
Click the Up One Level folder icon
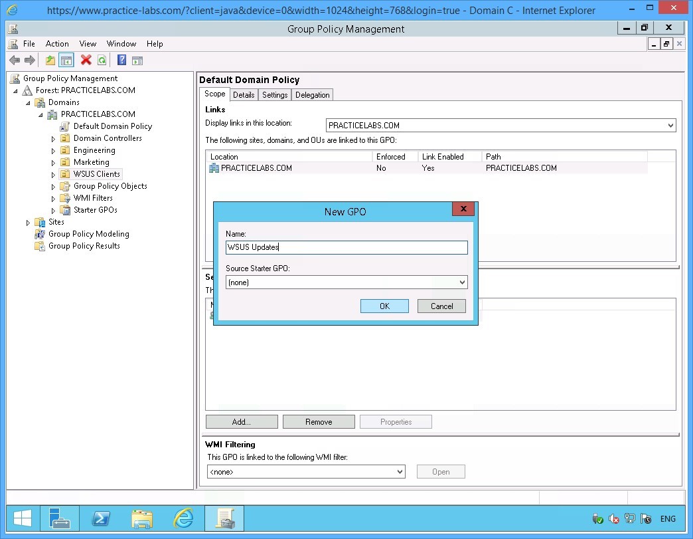[x=50, y=60]
